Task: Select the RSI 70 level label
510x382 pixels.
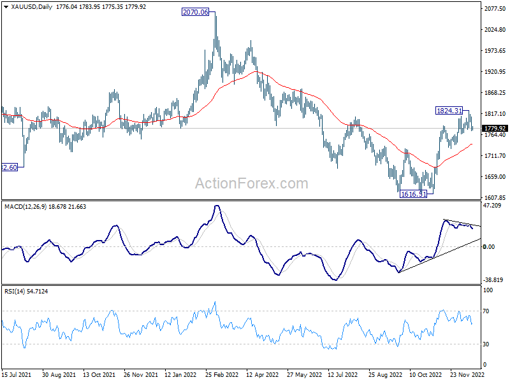Action: pyautogui.click(x=486, y=311)
